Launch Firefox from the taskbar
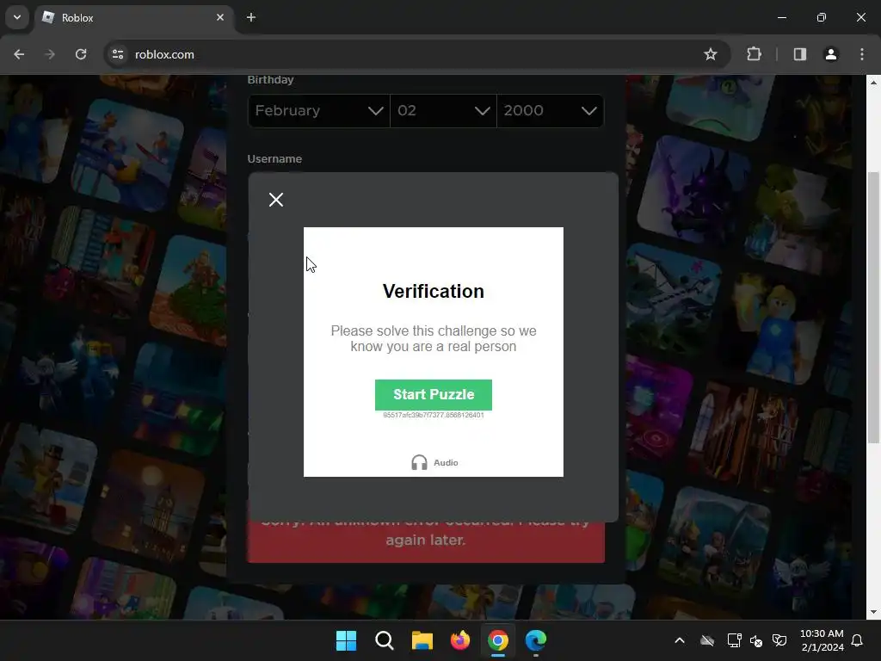 460,640
